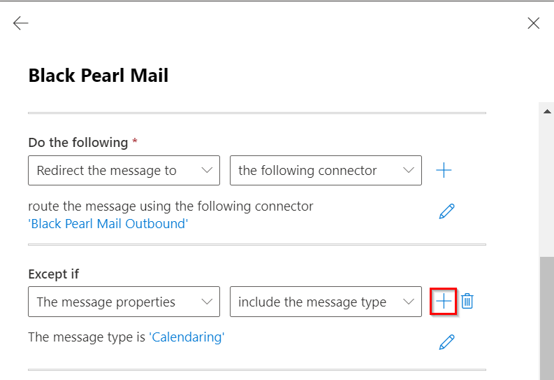Click the scrollbar up arrow
Viewport: 554px width, 380px height.
pyautogui.click(x=547, y=111)
